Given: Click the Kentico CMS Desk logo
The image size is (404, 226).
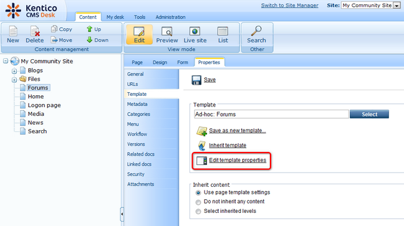Looking at the screenshot, I should pyautogui.click(x=31, y=11).
